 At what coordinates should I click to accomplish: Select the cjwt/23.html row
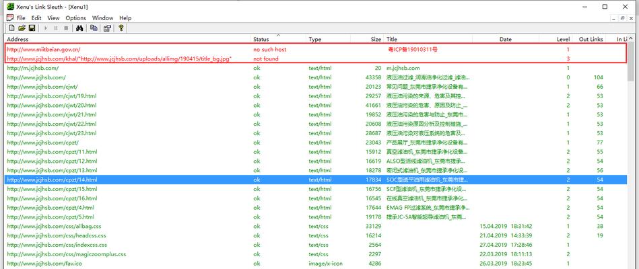(316, 133)
